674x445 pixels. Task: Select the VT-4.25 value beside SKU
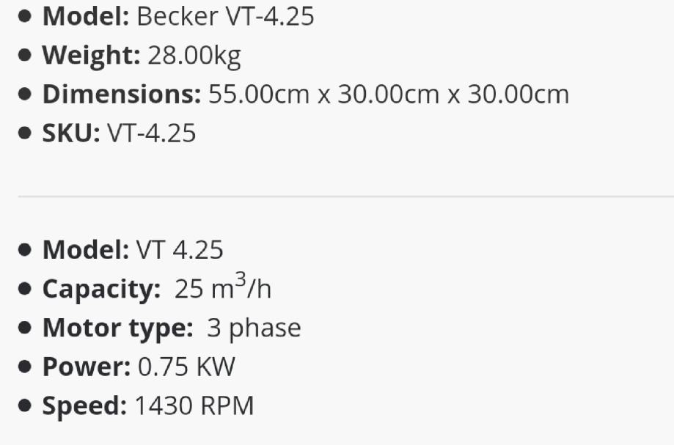coord(151,133)
